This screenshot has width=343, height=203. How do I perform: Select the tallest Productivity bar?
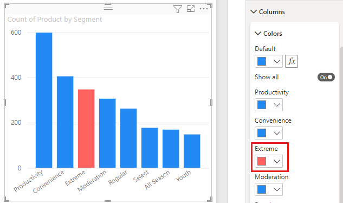pyautogui.click(x=44, y=100)
